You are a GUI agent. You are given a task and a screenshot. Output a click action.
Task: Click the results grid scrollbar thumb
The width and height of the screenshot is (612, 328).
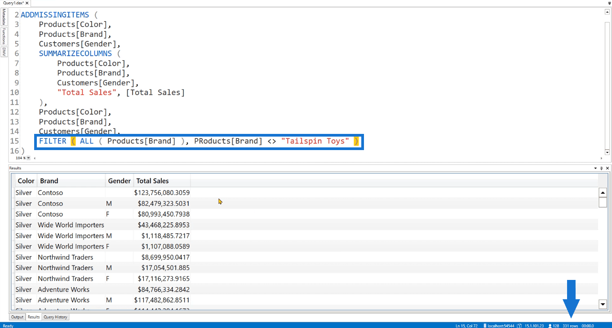pyautogui.click(x=603, y=202)
